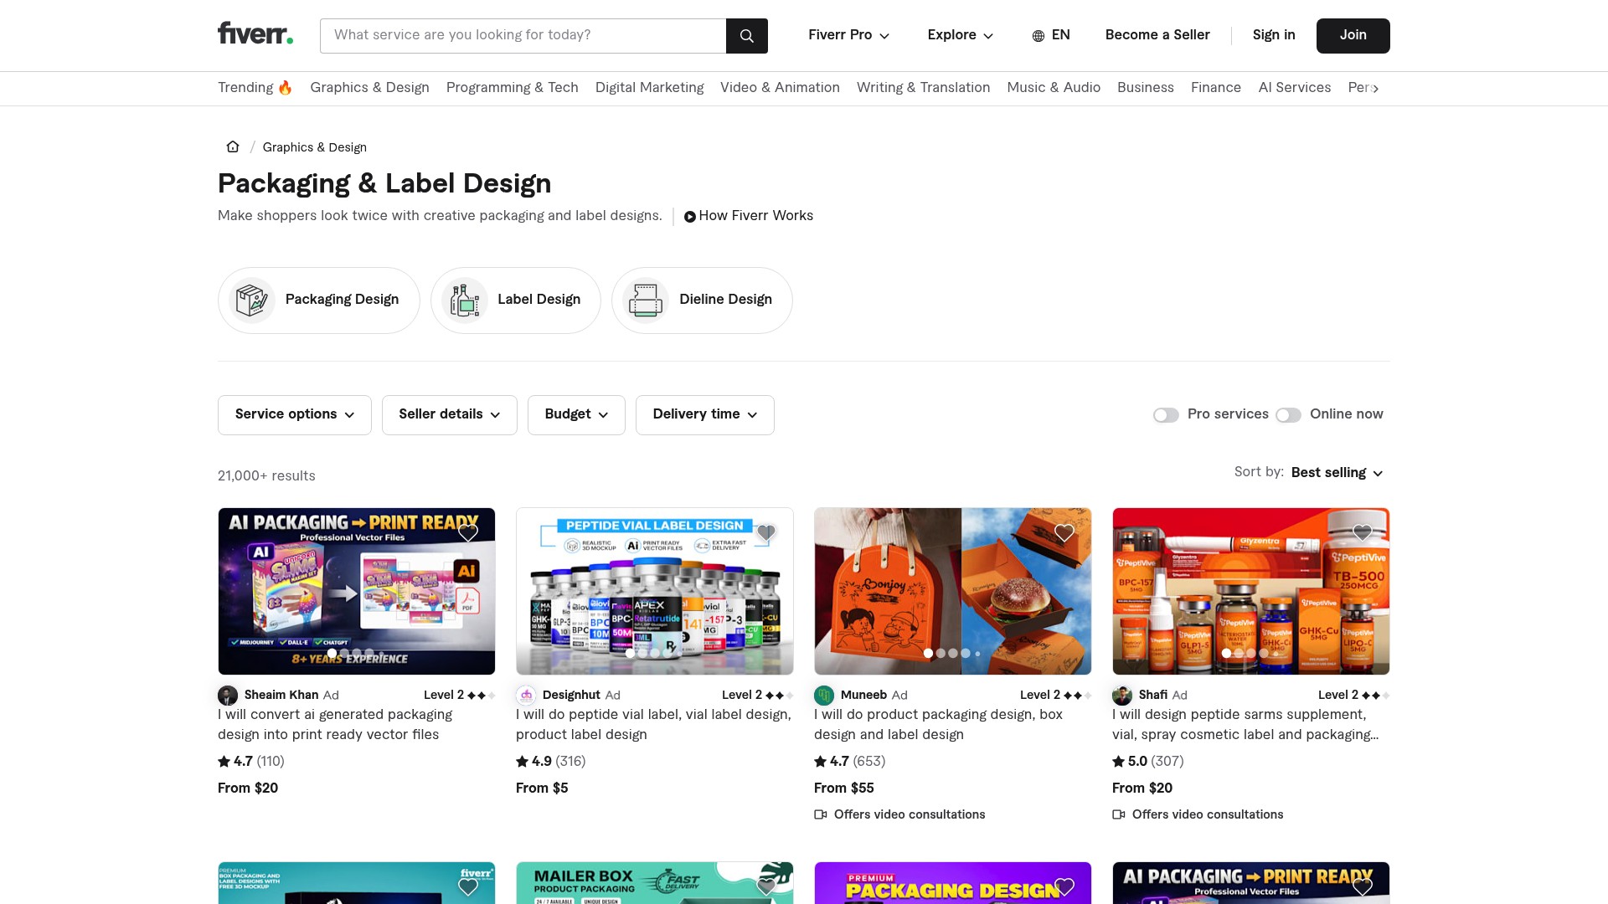Go to the home breadcrumb icon

pos(233,147)
